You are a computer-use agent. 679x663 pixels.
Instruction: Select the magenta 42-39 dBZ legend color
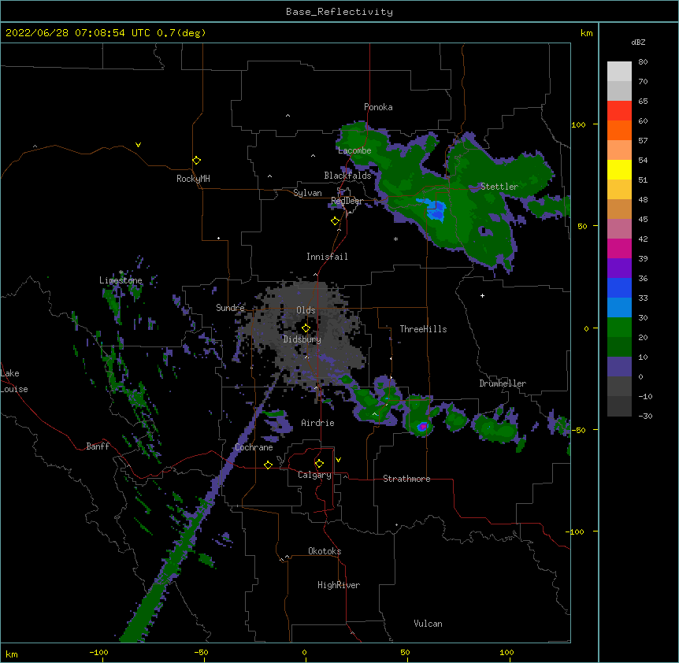(x=619, y=248)
